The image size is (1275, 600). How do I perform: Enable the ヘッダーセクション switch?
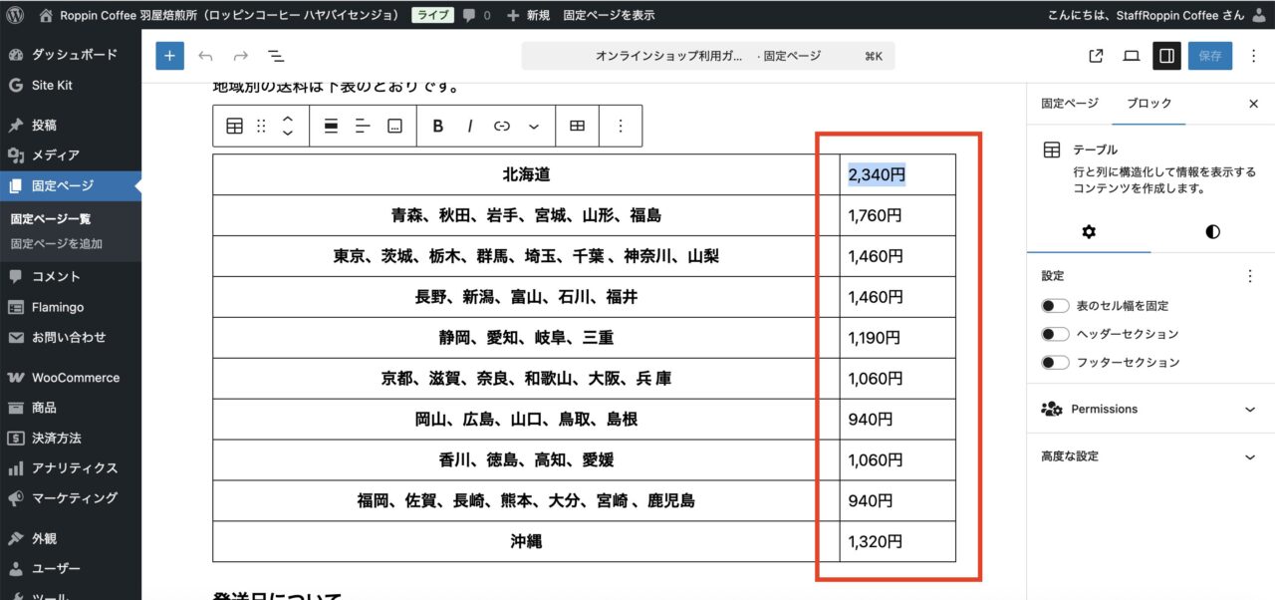pos(1055,334)
